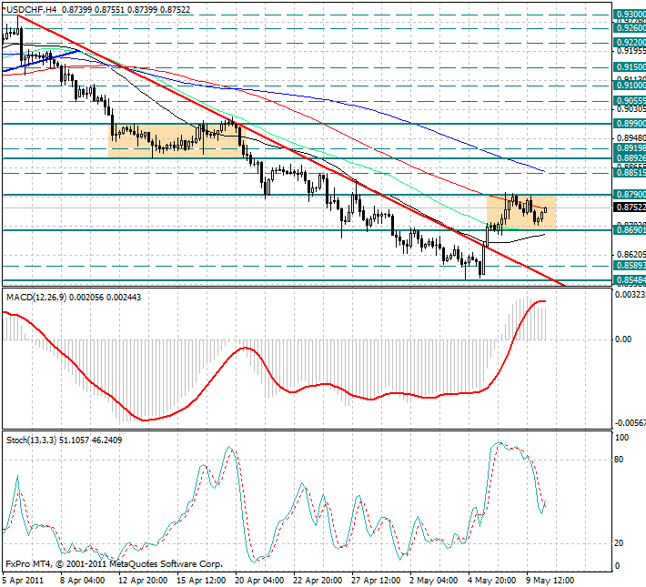Click the 8 Apr 04:00 time label
The image size is (646, 587).
(83, 581)
